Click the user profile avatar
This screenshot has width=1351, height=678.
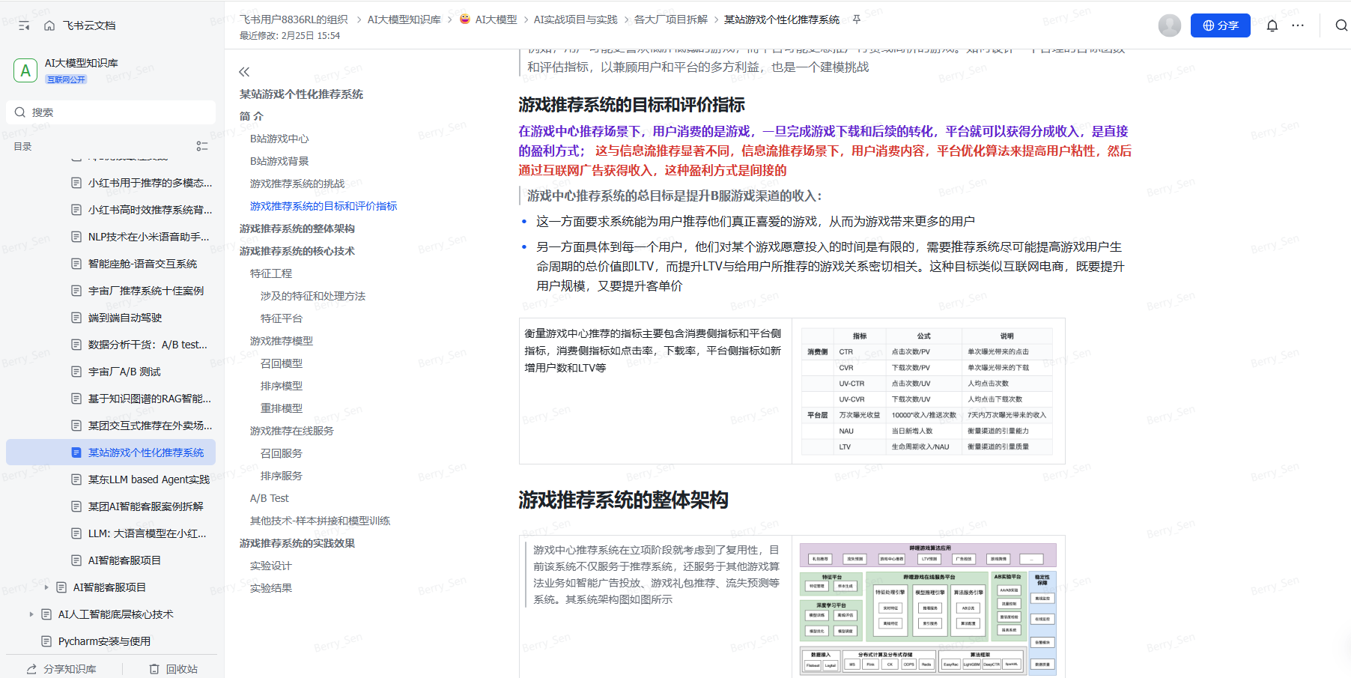click(x=1170, y=25)
